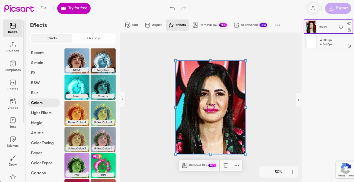Image resolution: width=354 pixels, height=182 pixels.
Task: Open AI Enhance tool
Action: [251, 25]
